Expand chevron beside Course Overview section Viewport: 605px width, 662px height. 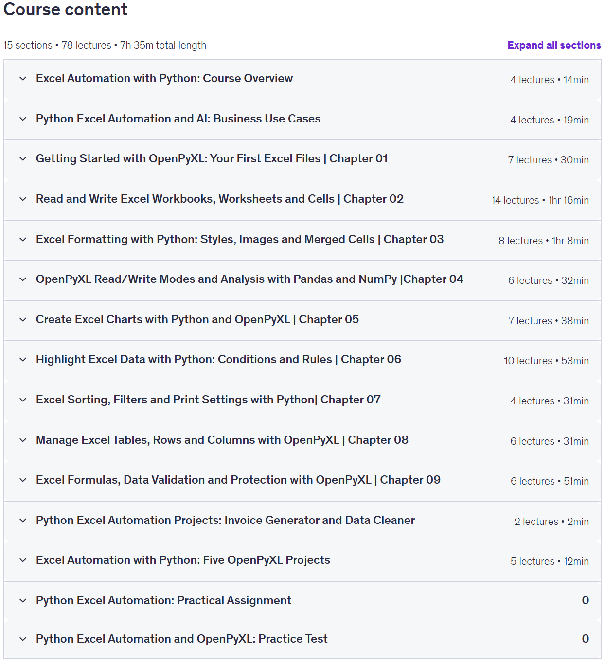coord(23,79)
